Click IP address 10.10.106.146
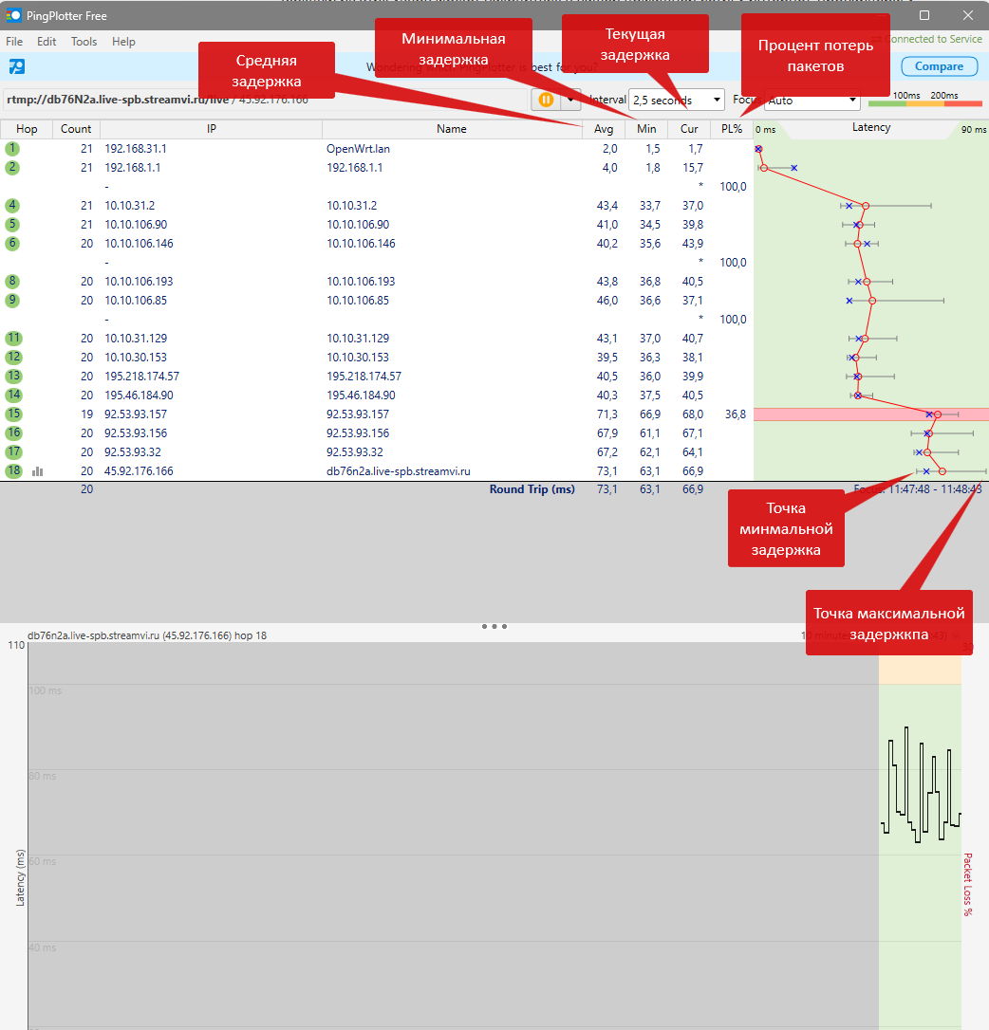This screenshot has height=1030, width=989. pos(139,244)
